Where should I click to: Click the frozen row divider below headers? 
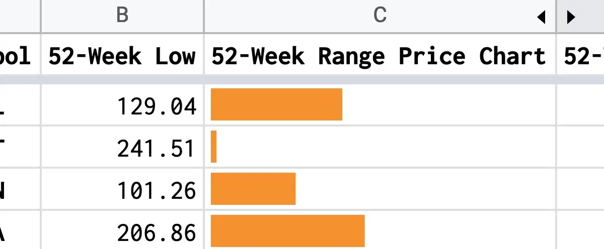[x=302, y=80]
